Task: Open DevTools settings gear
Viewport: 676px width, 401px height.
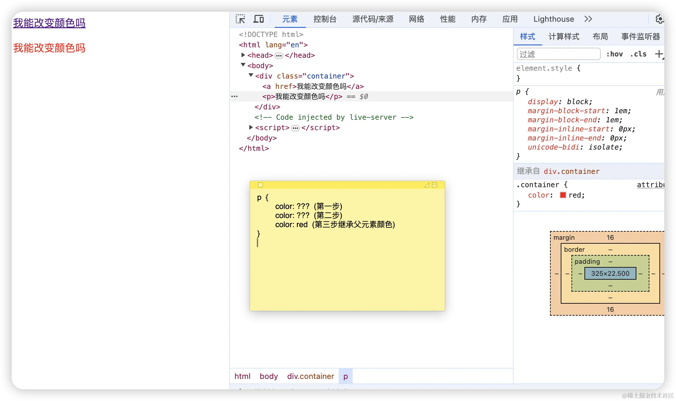Action: [x=659, y=19]
